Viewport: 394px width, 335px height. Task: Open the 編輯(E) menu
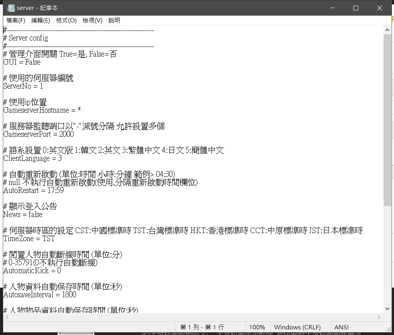[41, 20]
